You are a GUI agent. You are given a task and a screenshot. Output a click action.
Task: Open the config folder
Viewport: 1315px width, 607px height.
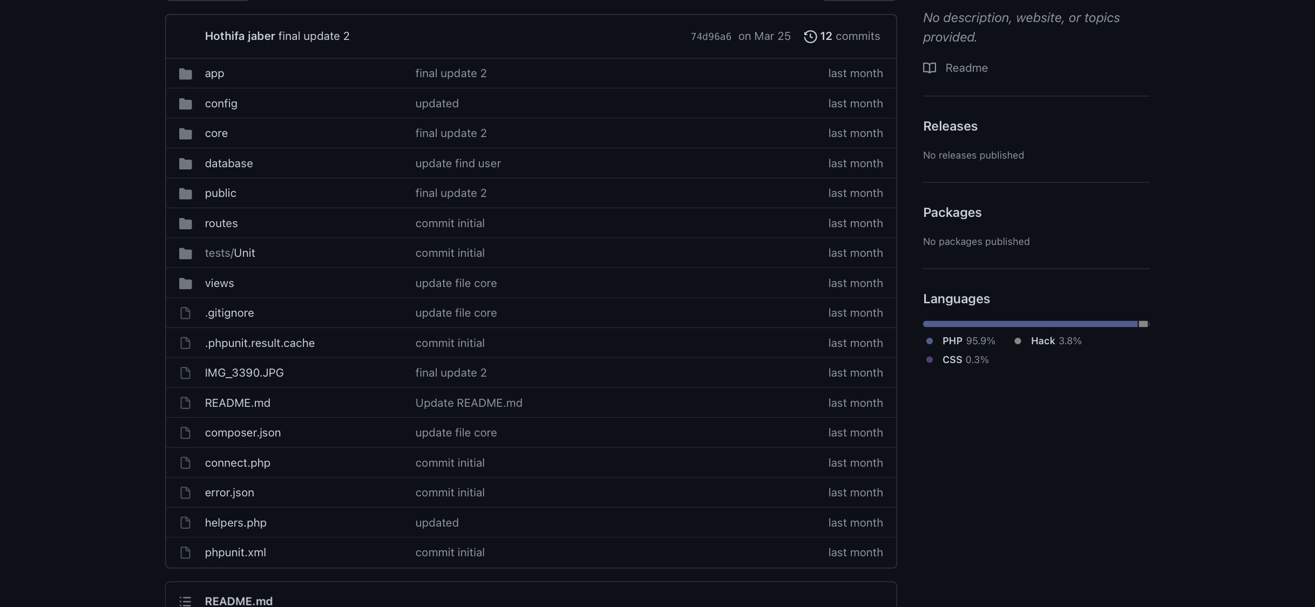tap(221, 103)
